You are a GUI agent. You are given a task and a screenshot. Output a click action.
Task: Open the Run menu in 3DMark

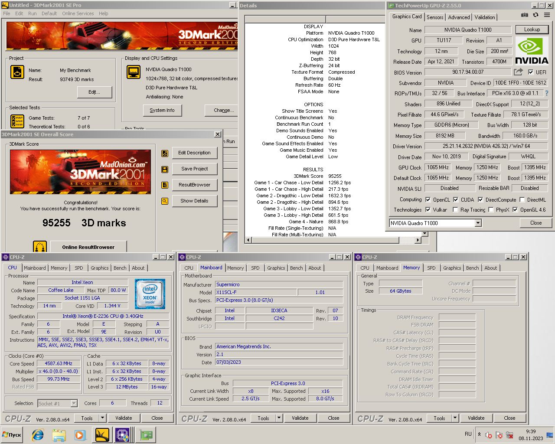(x=33, y=13)
